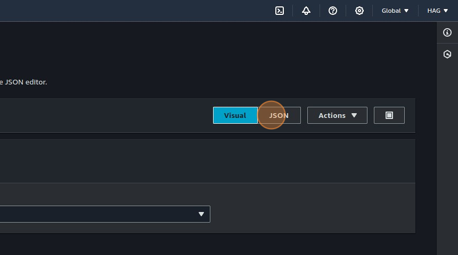The height and width of the screenshot is (255, 458).
Task: Click the select box's dropdown arrow
Action: point(201,214)
